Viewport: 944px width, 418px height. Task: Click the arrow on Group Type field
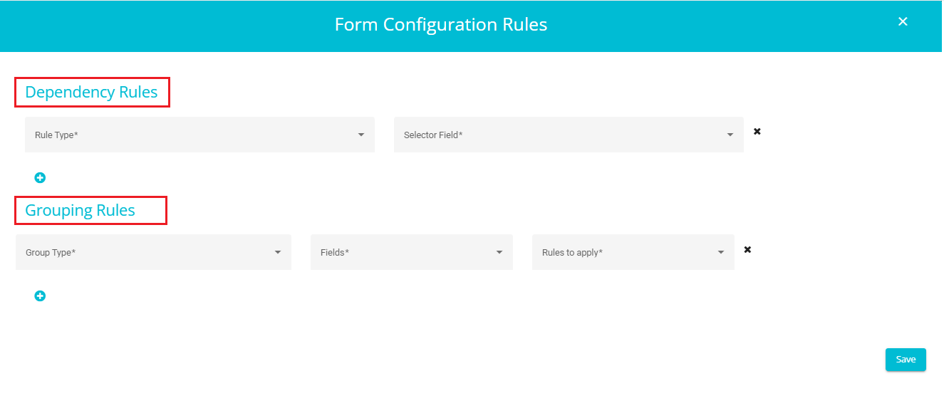coord(278,252)
